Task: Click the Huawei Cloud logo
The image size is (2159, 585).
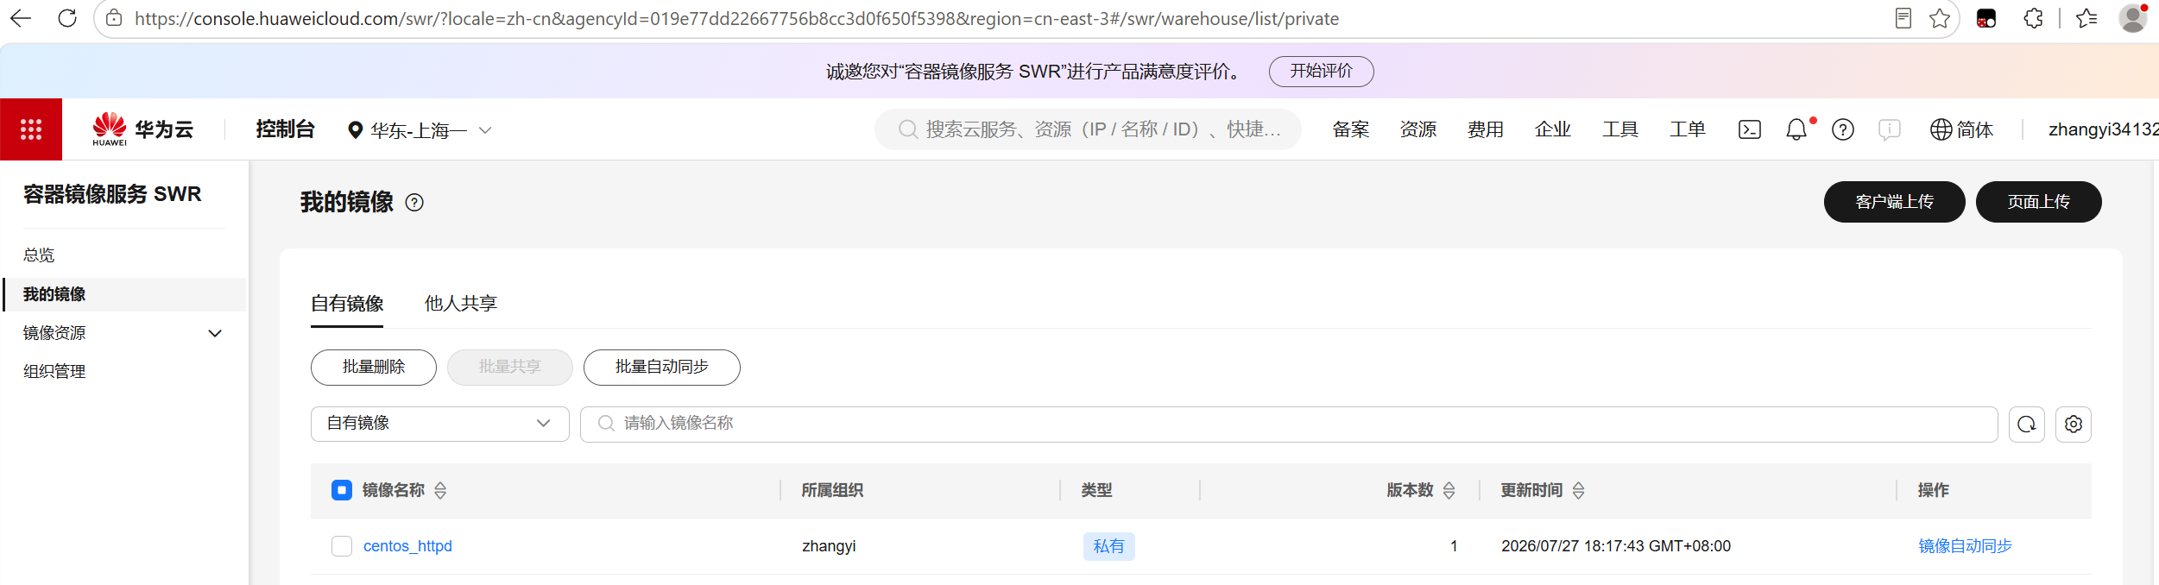Action: click(x=143, y=129)
